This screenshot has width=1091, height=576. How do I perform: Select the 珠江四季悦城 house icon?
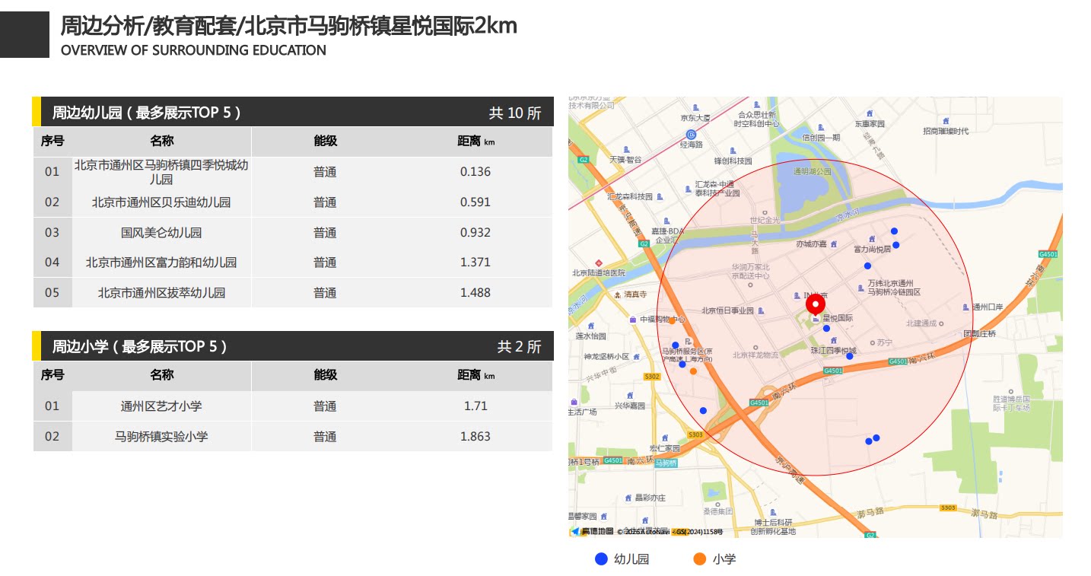(x=834, y=341)
